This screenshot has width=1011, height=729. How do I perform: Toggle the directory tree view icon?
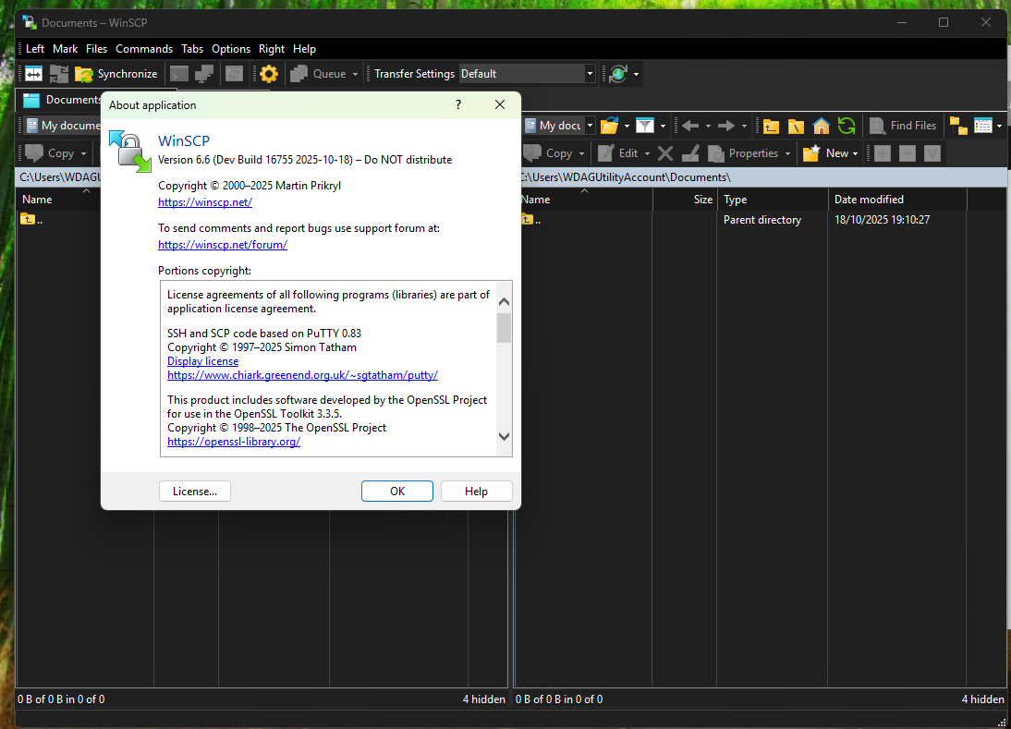(x=957, y=126)
